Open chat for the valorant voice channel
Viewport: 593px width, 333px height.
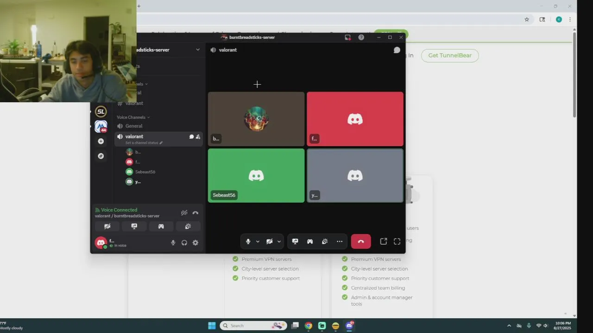pyautogui.click(x=397, y=50)
